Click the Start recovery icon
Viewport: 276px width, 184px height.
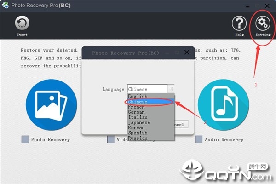pyautogui.click(x=22, y=23)
